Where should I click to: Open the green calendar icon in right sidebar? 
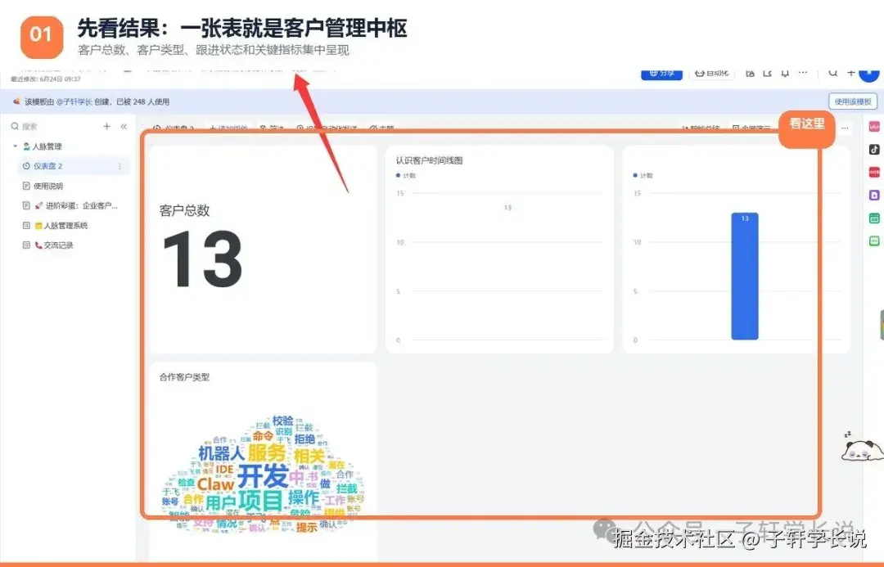[874, 218]
